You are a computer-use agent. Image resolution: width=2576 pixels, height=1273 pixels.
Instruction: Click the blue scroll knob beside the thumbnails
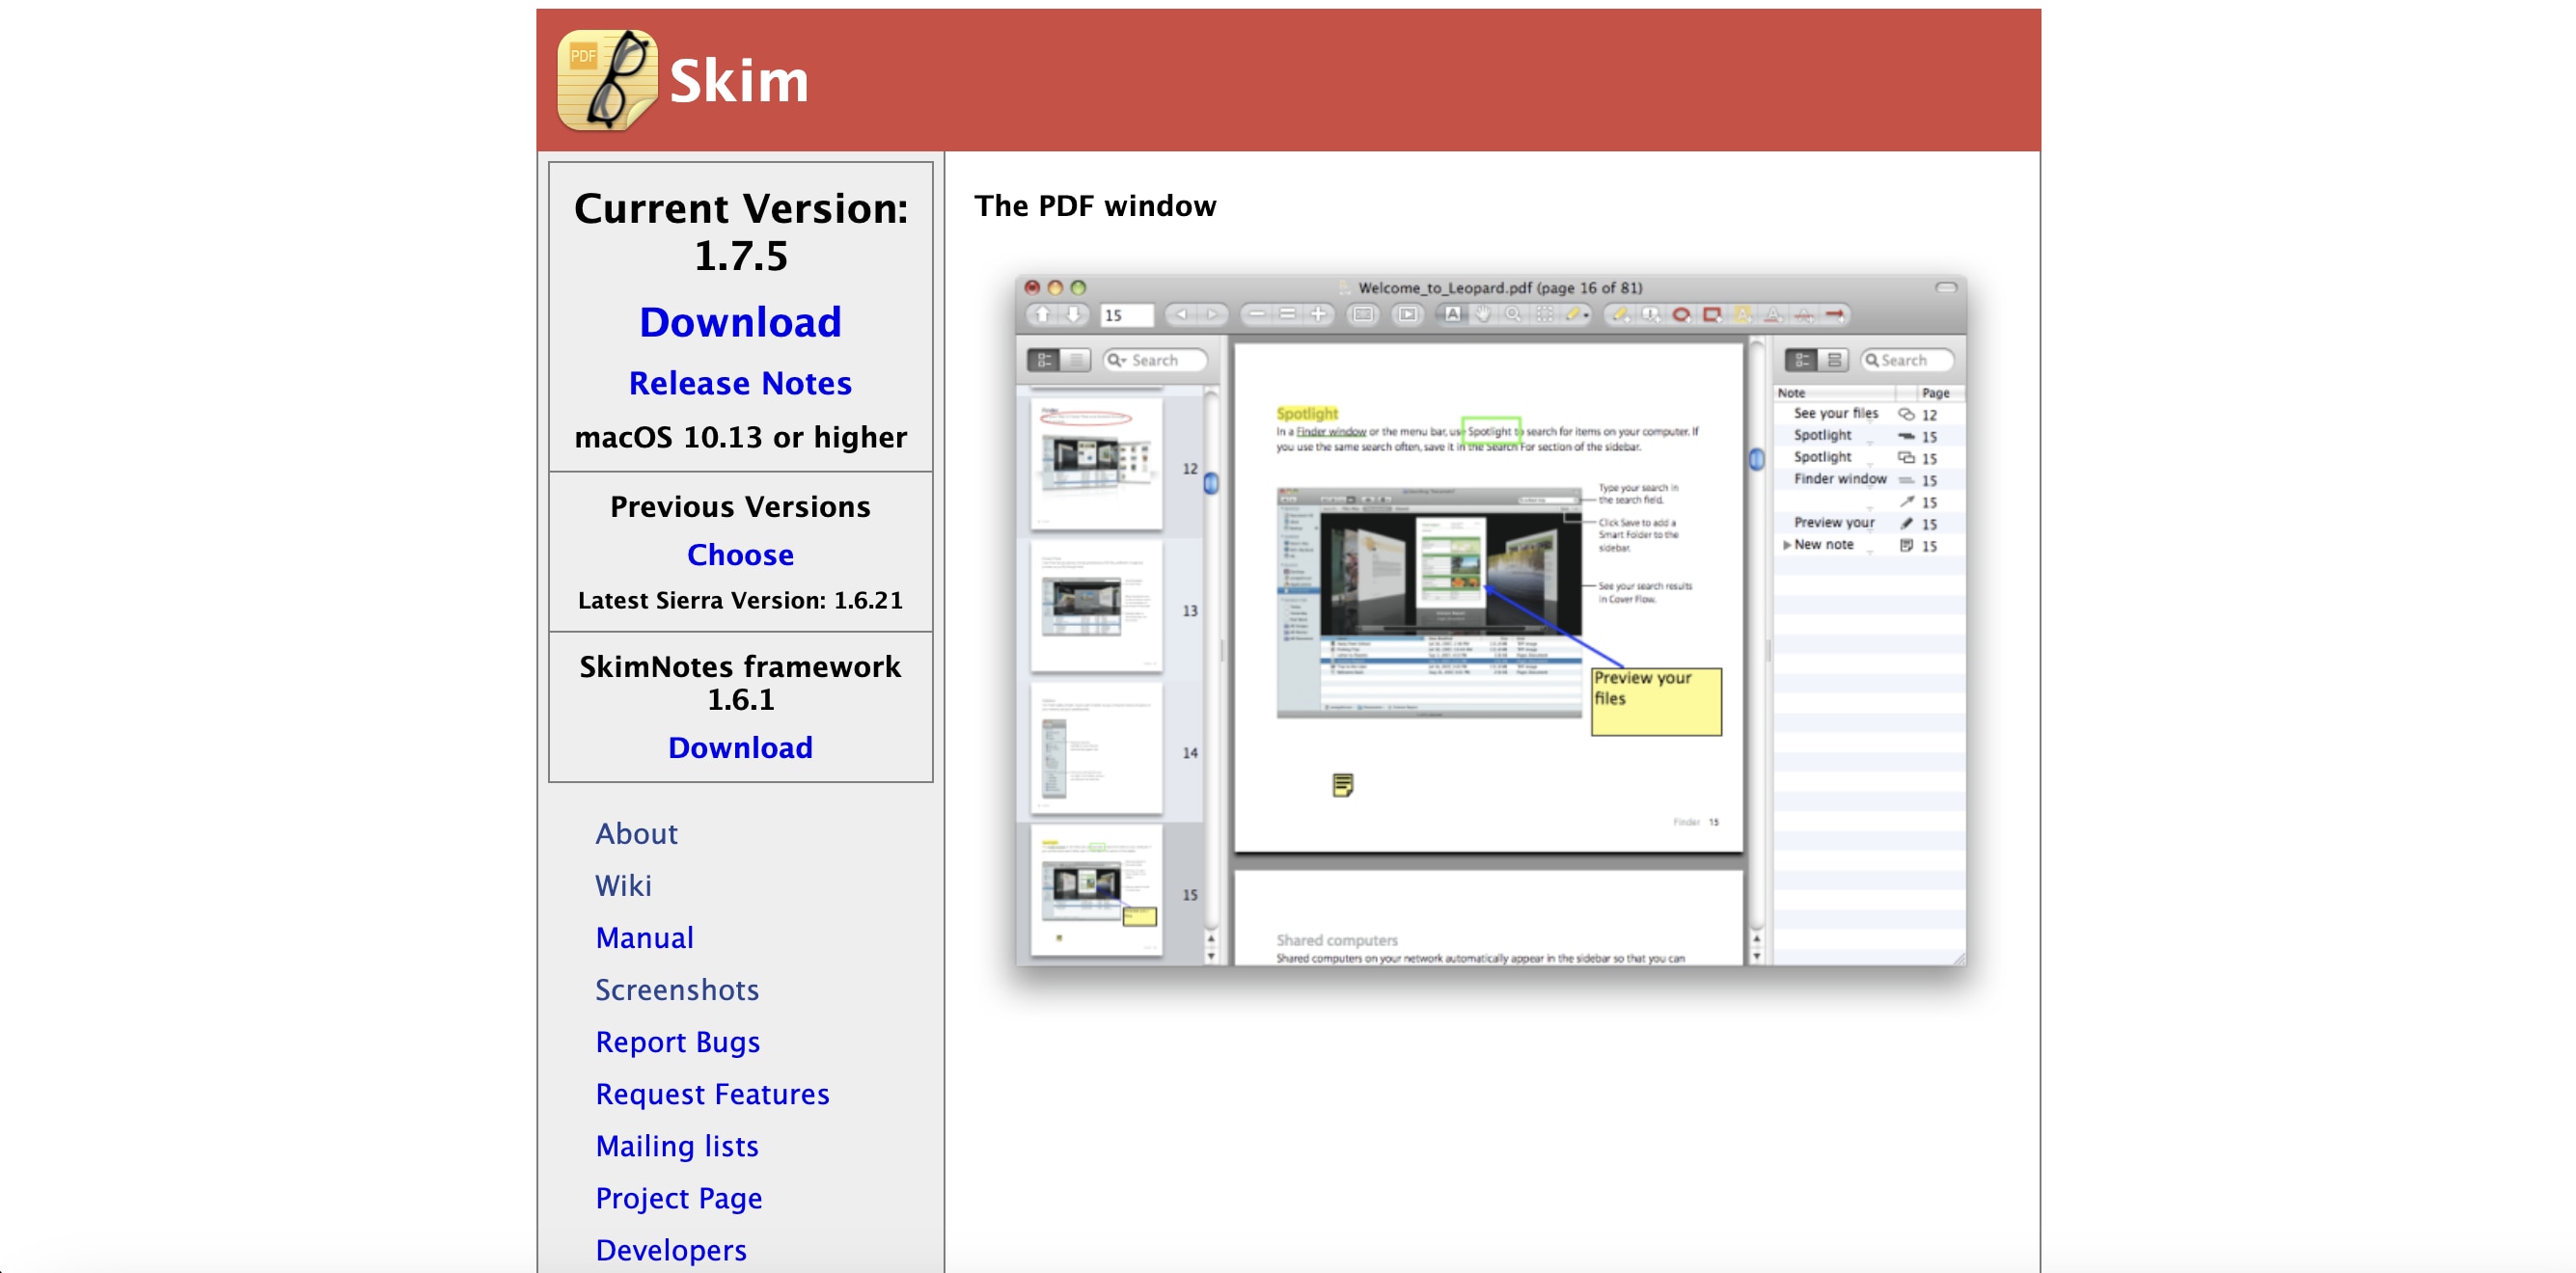(1211, 483)
